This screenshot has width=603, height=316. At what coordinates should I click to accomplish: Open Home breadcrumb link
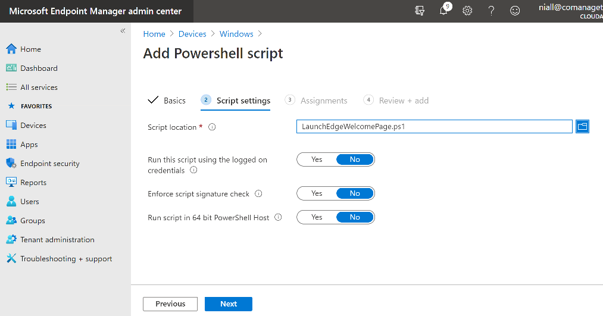pyautogui.click(x=154, y=34)
